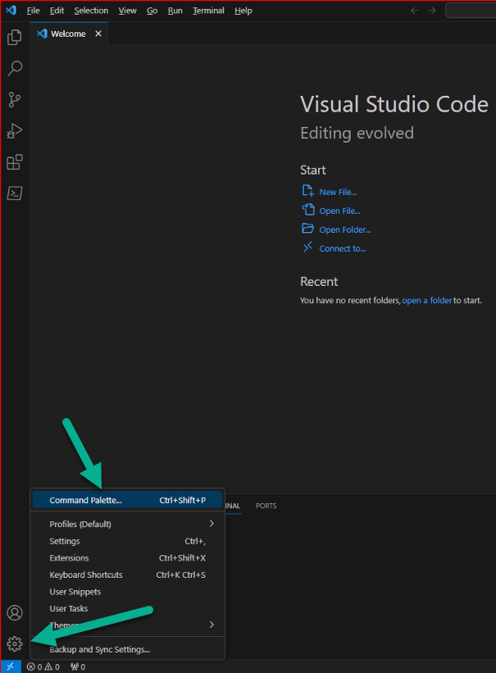Click the Go Back arrow in title bar
This screenshot has height=673, width=496.
tap(414, 11)
